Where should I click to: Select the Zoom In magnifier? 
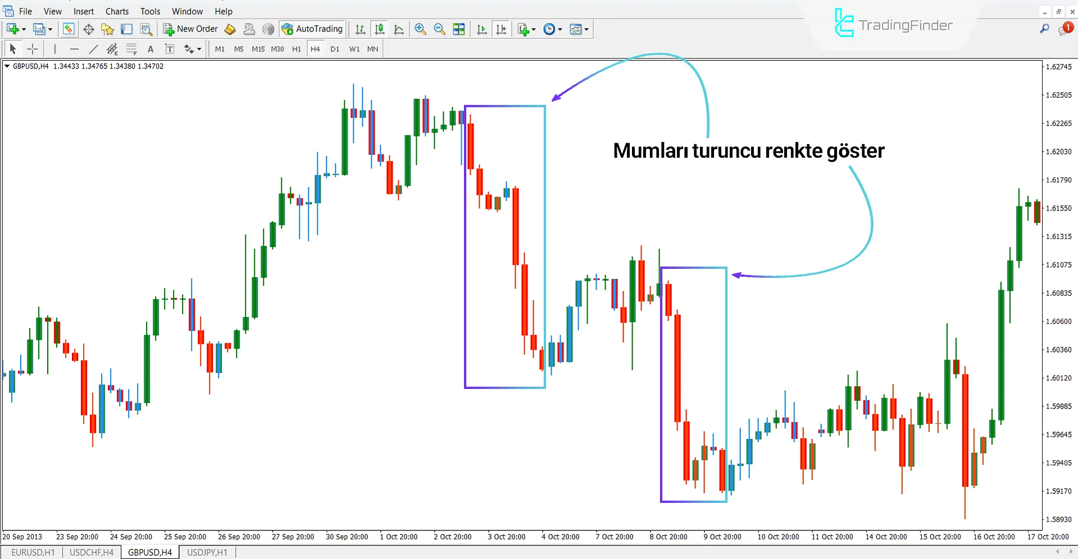pos(420,29)
